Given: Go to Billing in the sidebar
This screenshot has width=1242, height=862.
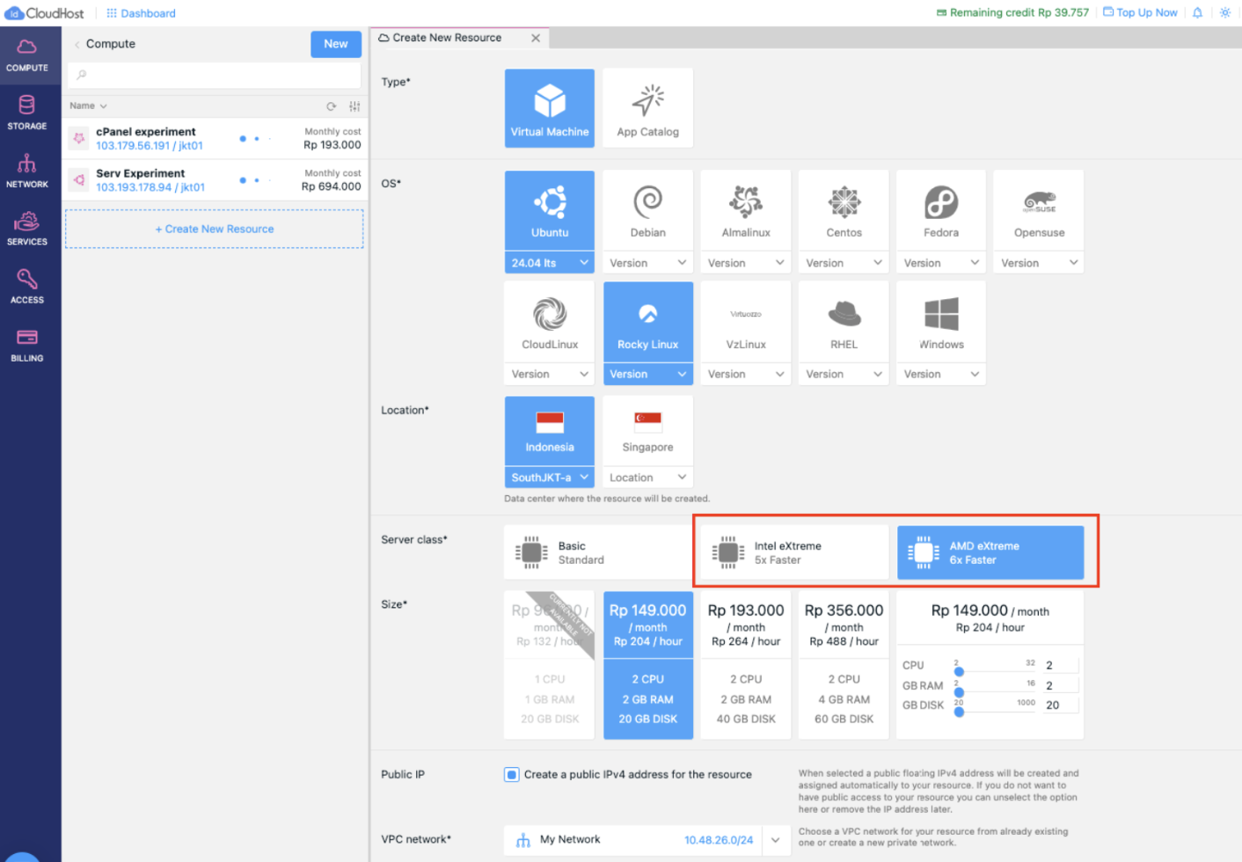Looking at the screenshot, I should (x=27, y=345).
